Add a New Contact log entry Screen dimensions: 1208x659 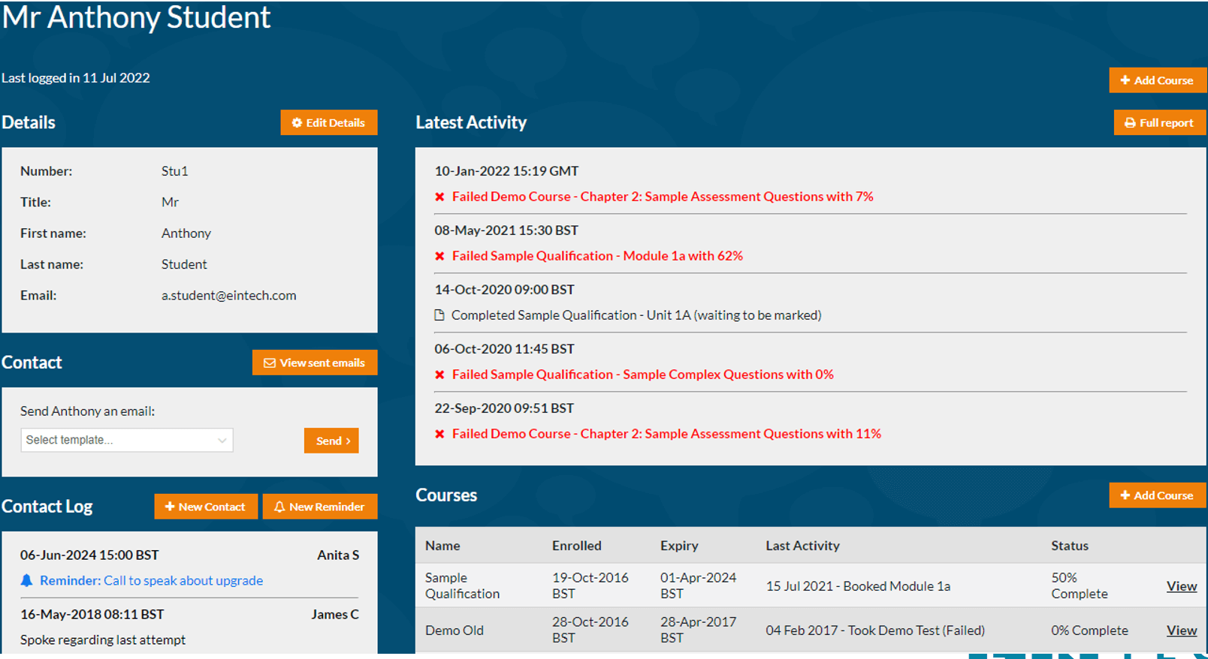pyautogui.click(x=205, y=507)
